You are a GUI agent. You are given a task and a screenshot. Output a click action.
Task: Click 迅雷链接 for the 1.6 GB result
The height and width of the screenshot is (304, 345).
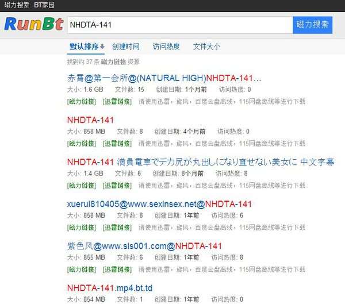[117, 102]
